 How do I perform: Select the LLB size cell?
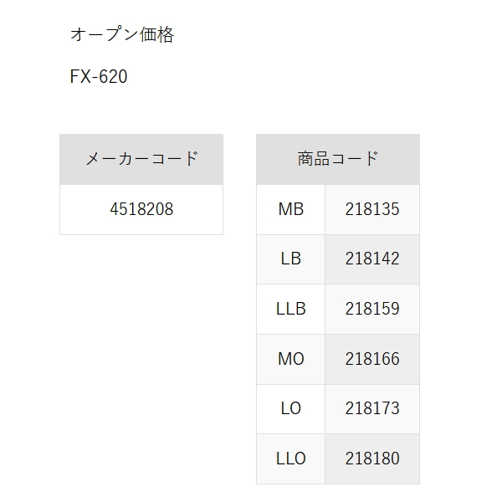click(x=290, y=309)
